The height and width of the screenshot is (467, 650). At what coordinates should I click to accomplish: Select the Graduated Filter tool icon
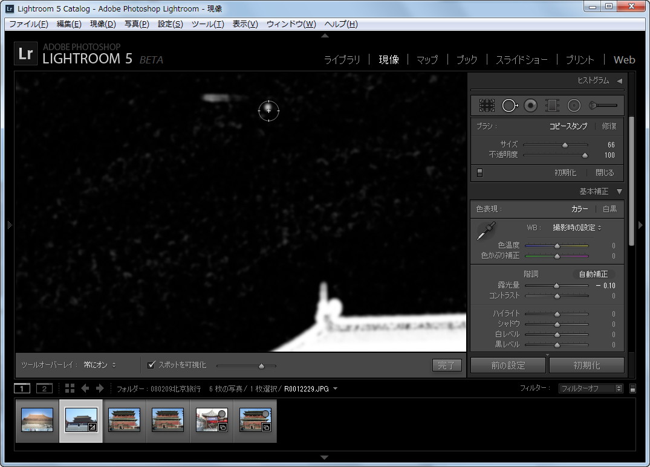coord(552,106)
